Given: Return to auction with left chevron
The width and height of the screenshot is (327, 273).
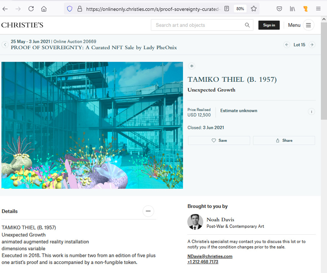Looking at the screenshot, I should (x=5, y=44).
